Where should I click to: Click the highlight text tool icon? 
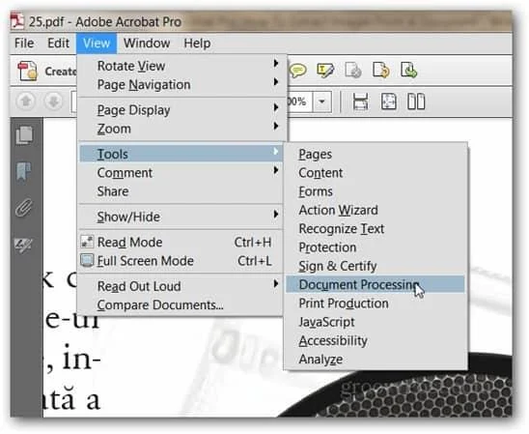coord(325,71)
